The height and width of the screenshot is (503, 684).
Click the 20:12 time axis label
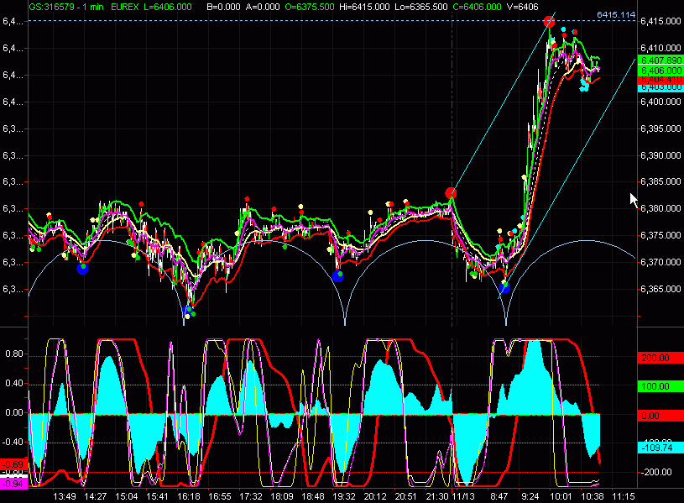click(x=375, y=496)
